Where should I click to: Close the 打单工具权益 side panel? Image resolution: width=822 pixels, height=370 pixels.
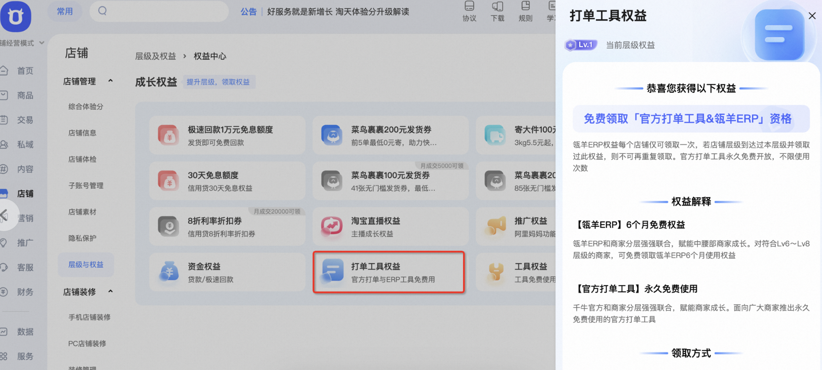(812, 16)
